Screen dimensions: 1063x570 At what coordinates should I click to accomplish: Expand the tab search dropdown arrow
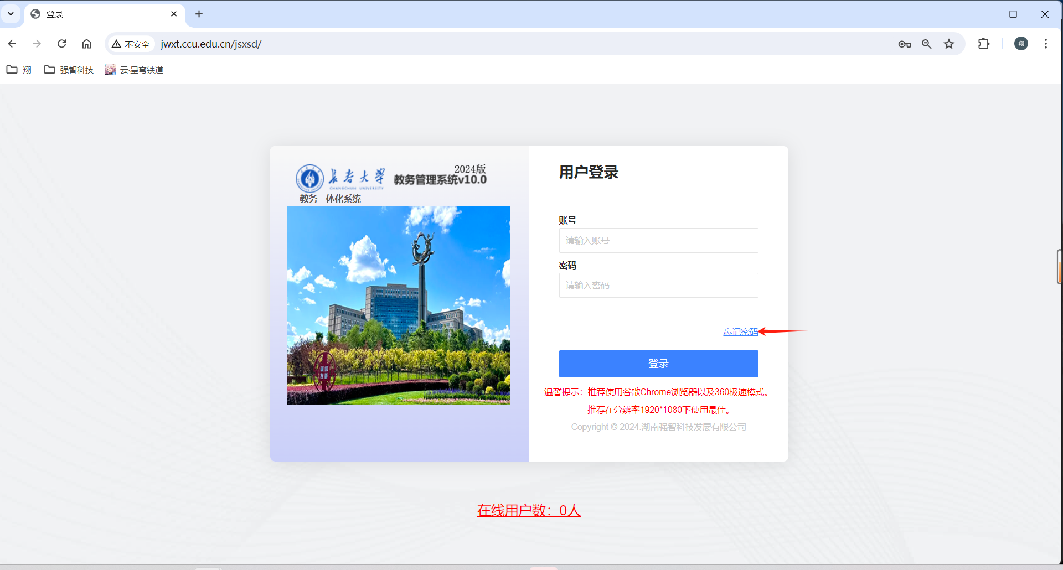click(11, 14)
